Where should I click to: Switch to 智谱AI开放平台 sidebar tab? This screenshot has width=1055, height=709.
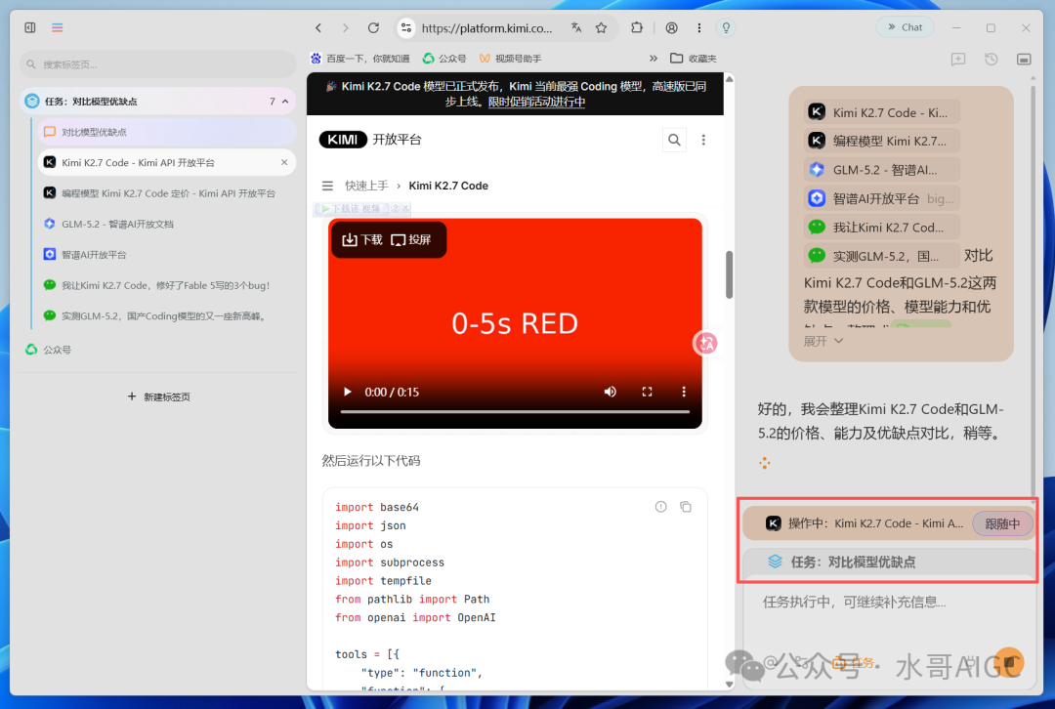tap(168, 254)
